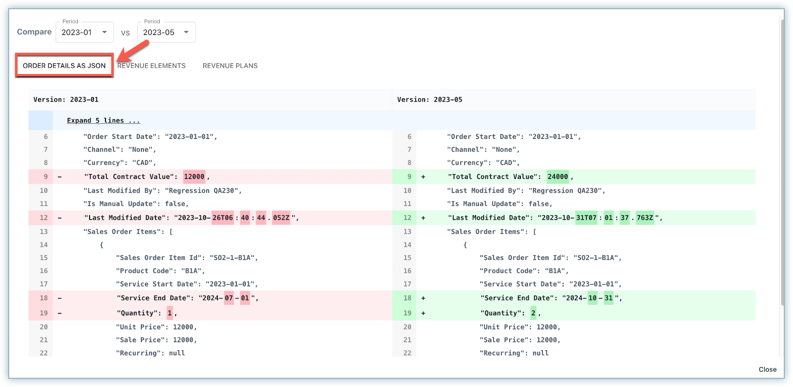The height and width of the screenshot is (387, 793).
Task: Open the 2023-05 Period dropdown
Action: [166, 32]
